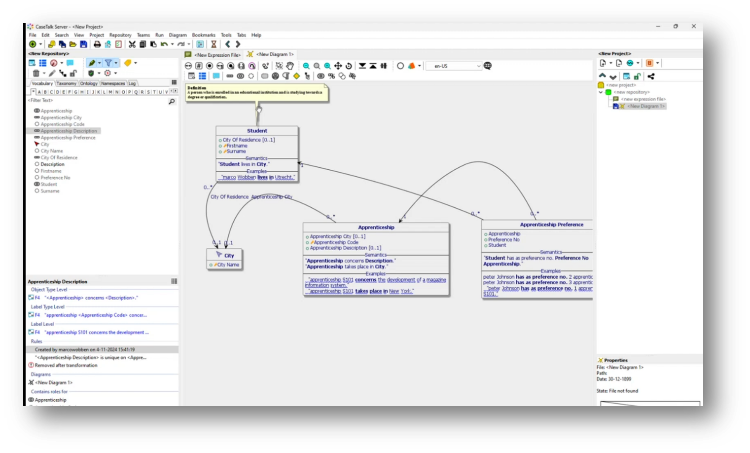Click the share icon in project panel
The width and height of the screenshot is (750, 453).
[x=651, y=76]
